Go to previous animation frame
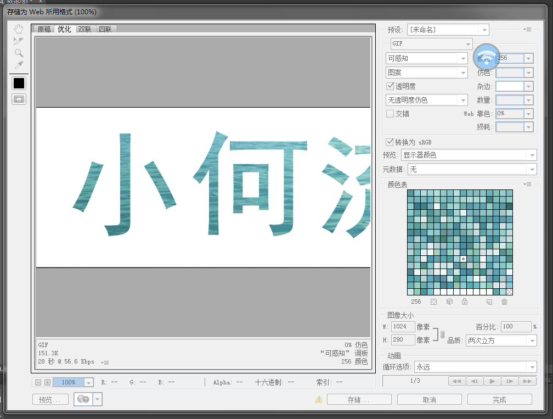Screen dimensions: 553x419 [x=475, y=381]
